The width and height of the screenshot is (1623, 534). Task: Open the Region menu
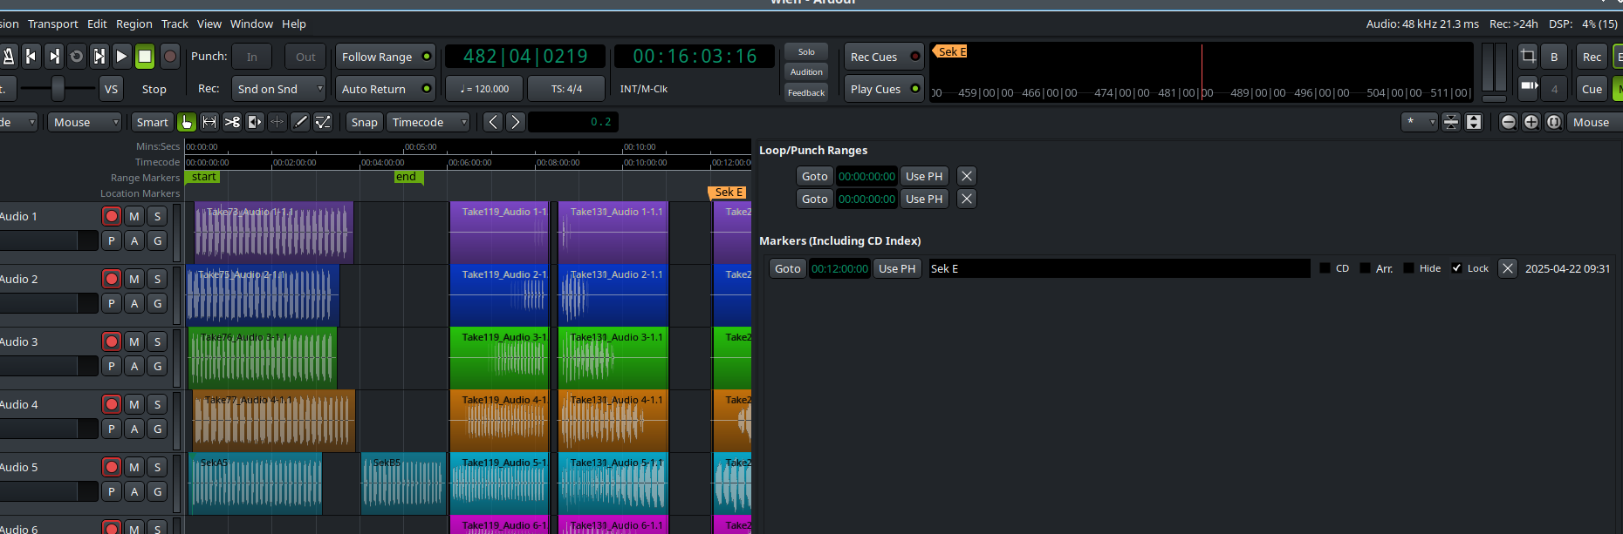coord(134,24)
